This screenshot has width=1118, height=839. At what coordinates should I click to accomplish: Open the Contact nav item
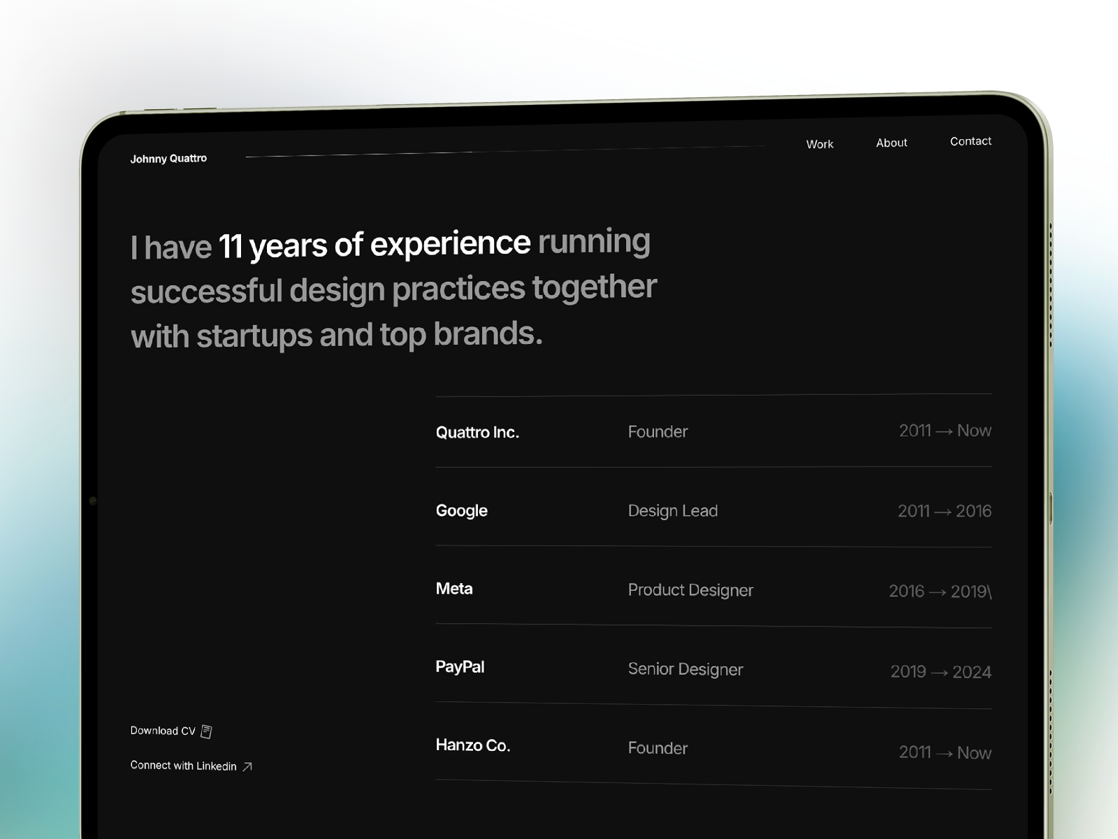[x=971, y=141]
